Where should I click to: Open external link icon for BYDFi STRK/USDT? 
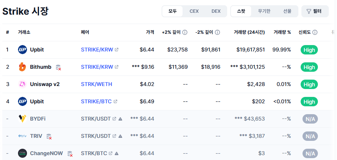(x=114, y=119)
